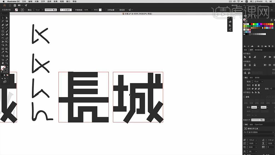Select the Selection tool arrow
The image size is (275, 155).
(x=3, y=18)
